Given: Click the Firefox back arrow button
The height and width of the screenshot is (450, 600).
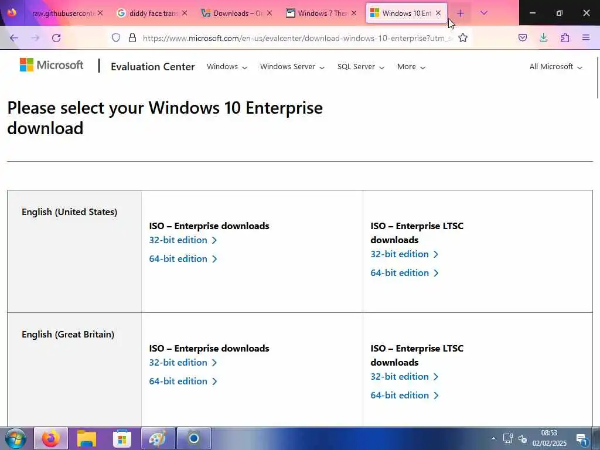Looking at the screenshot, I should [14, 37].
